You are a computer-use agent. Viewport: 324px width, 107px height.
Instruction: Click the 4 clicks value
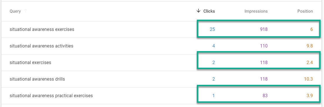click(x=213, y=46)
